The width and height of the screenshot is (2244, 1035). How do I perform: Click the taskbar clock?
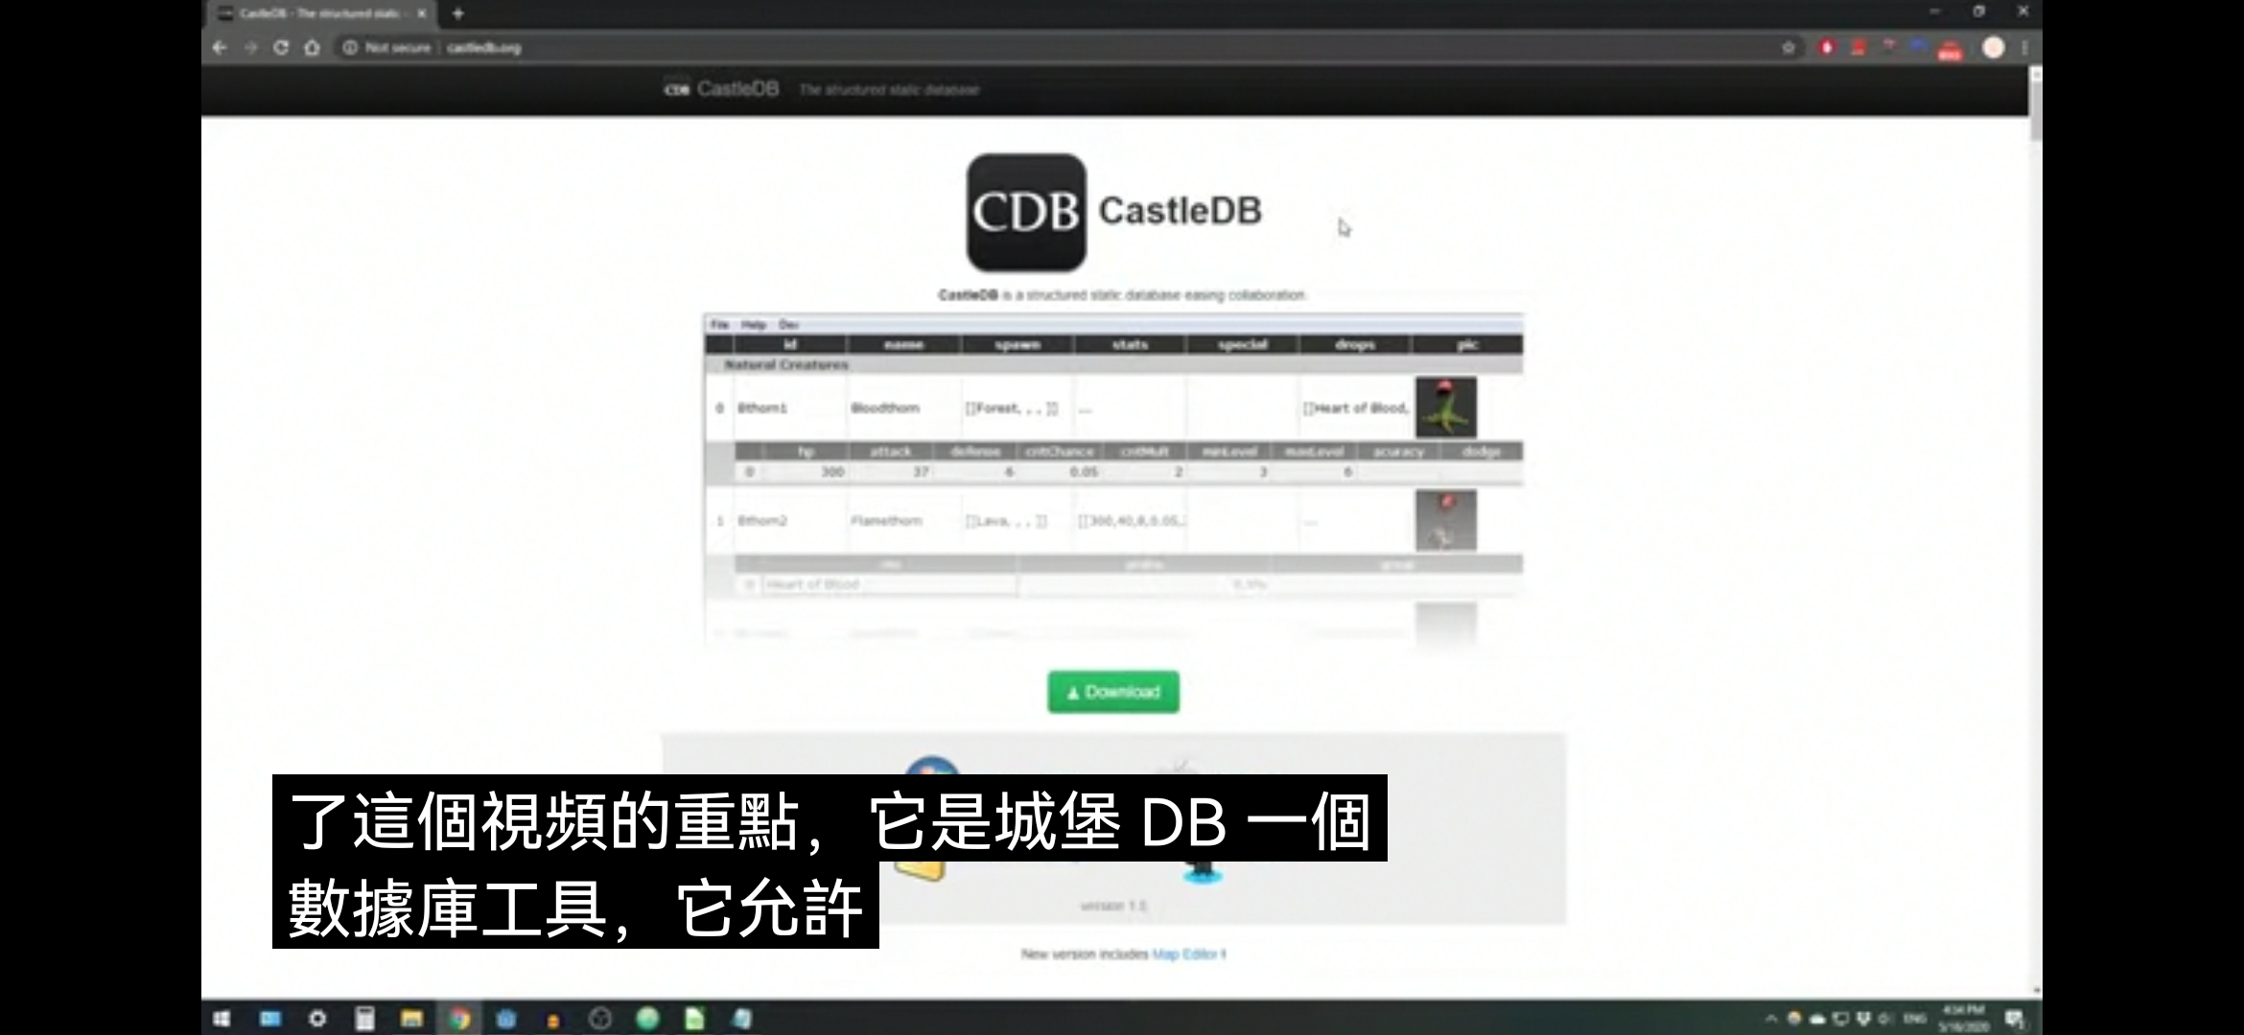click(x=1963, y=1019)
